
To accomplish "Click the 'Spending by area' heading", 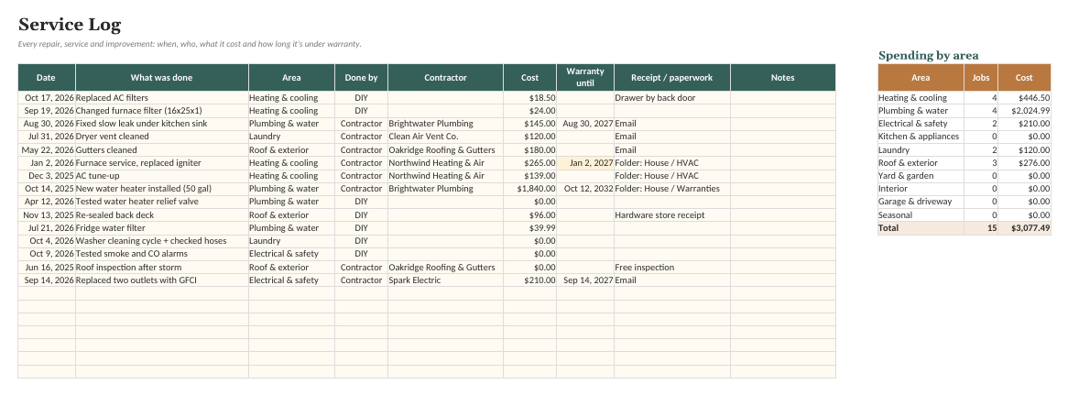I will (x=929, y=56).
